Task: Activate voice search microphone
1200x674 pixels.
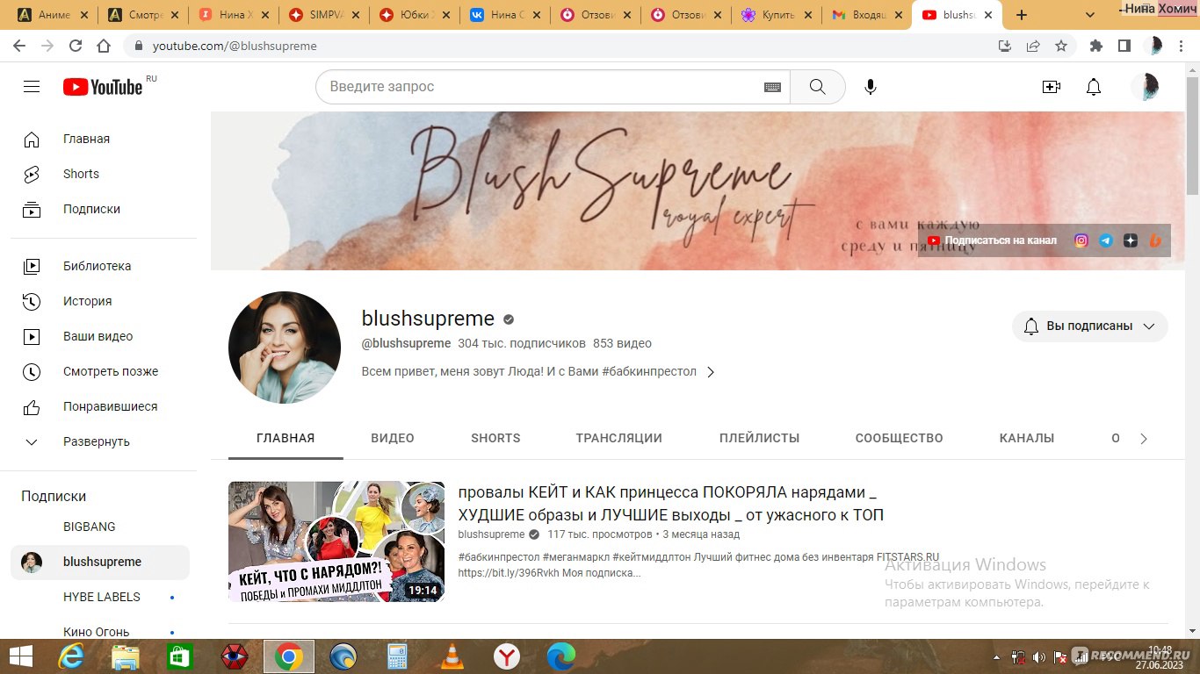Action: pos(871,87)
